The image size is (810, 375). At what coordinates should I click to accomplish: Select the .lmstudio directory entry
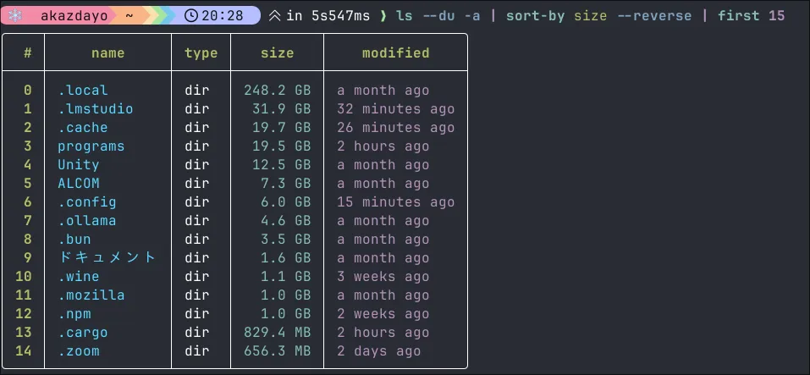(95, 109)
